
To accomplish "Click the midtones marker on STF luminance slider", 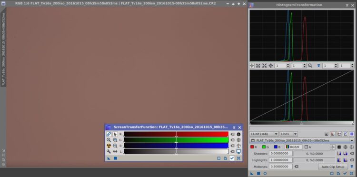I will (176, 154).
